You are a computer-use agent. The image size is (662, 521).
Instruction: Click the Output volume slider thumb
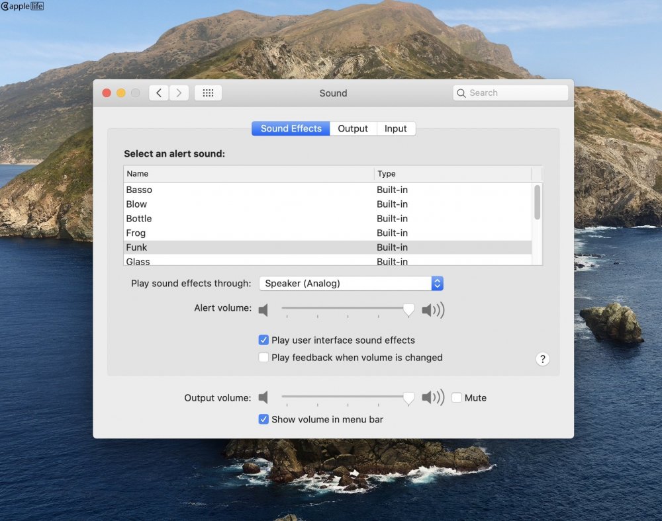408,397
